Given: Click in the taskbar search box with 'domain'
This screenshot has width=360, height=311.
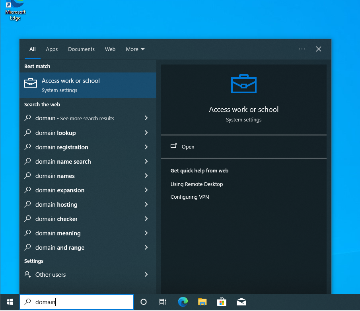Looking at the screenshot, I should click(x=77, y=302).
